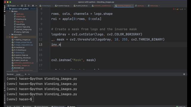Add a new terminal session with plus
The width and height of the screenshot is (191, 107).
[26, 74]
